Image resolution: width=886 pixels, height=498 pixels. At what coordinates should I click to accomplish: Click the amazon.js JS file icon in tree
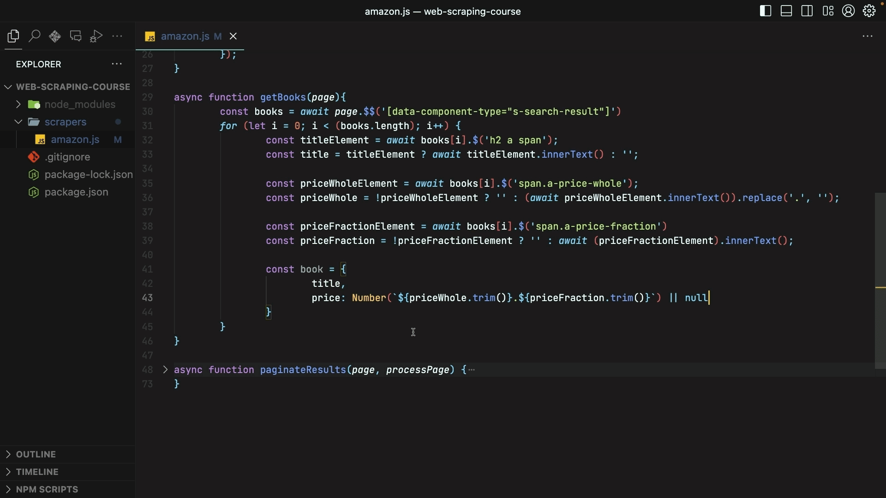41,140
